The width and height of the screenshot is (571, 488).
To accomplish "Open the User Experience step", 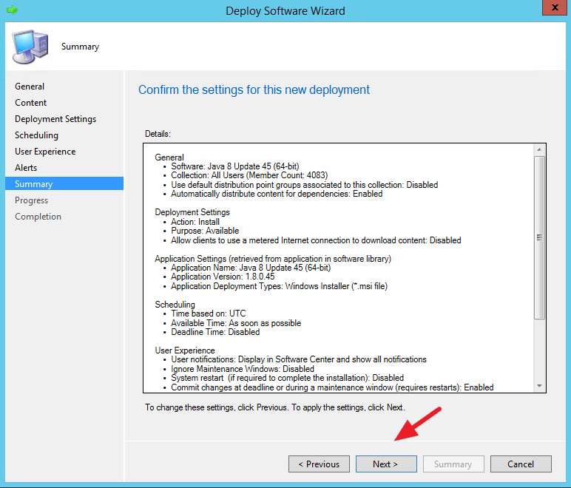I will (x=45, y=152).
